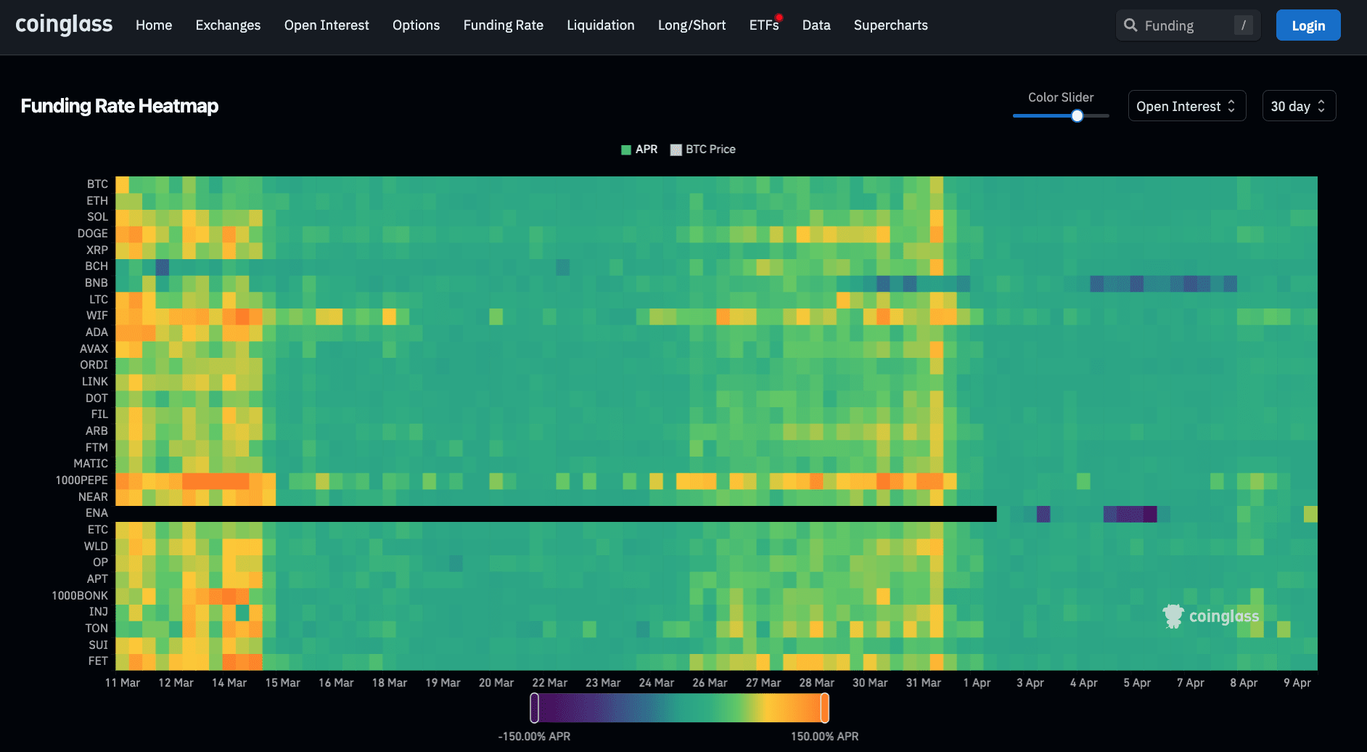The width and height of the screenshot is (1367, 752).
Task: Click the magnifying glass search icon
Action: 1131,25
